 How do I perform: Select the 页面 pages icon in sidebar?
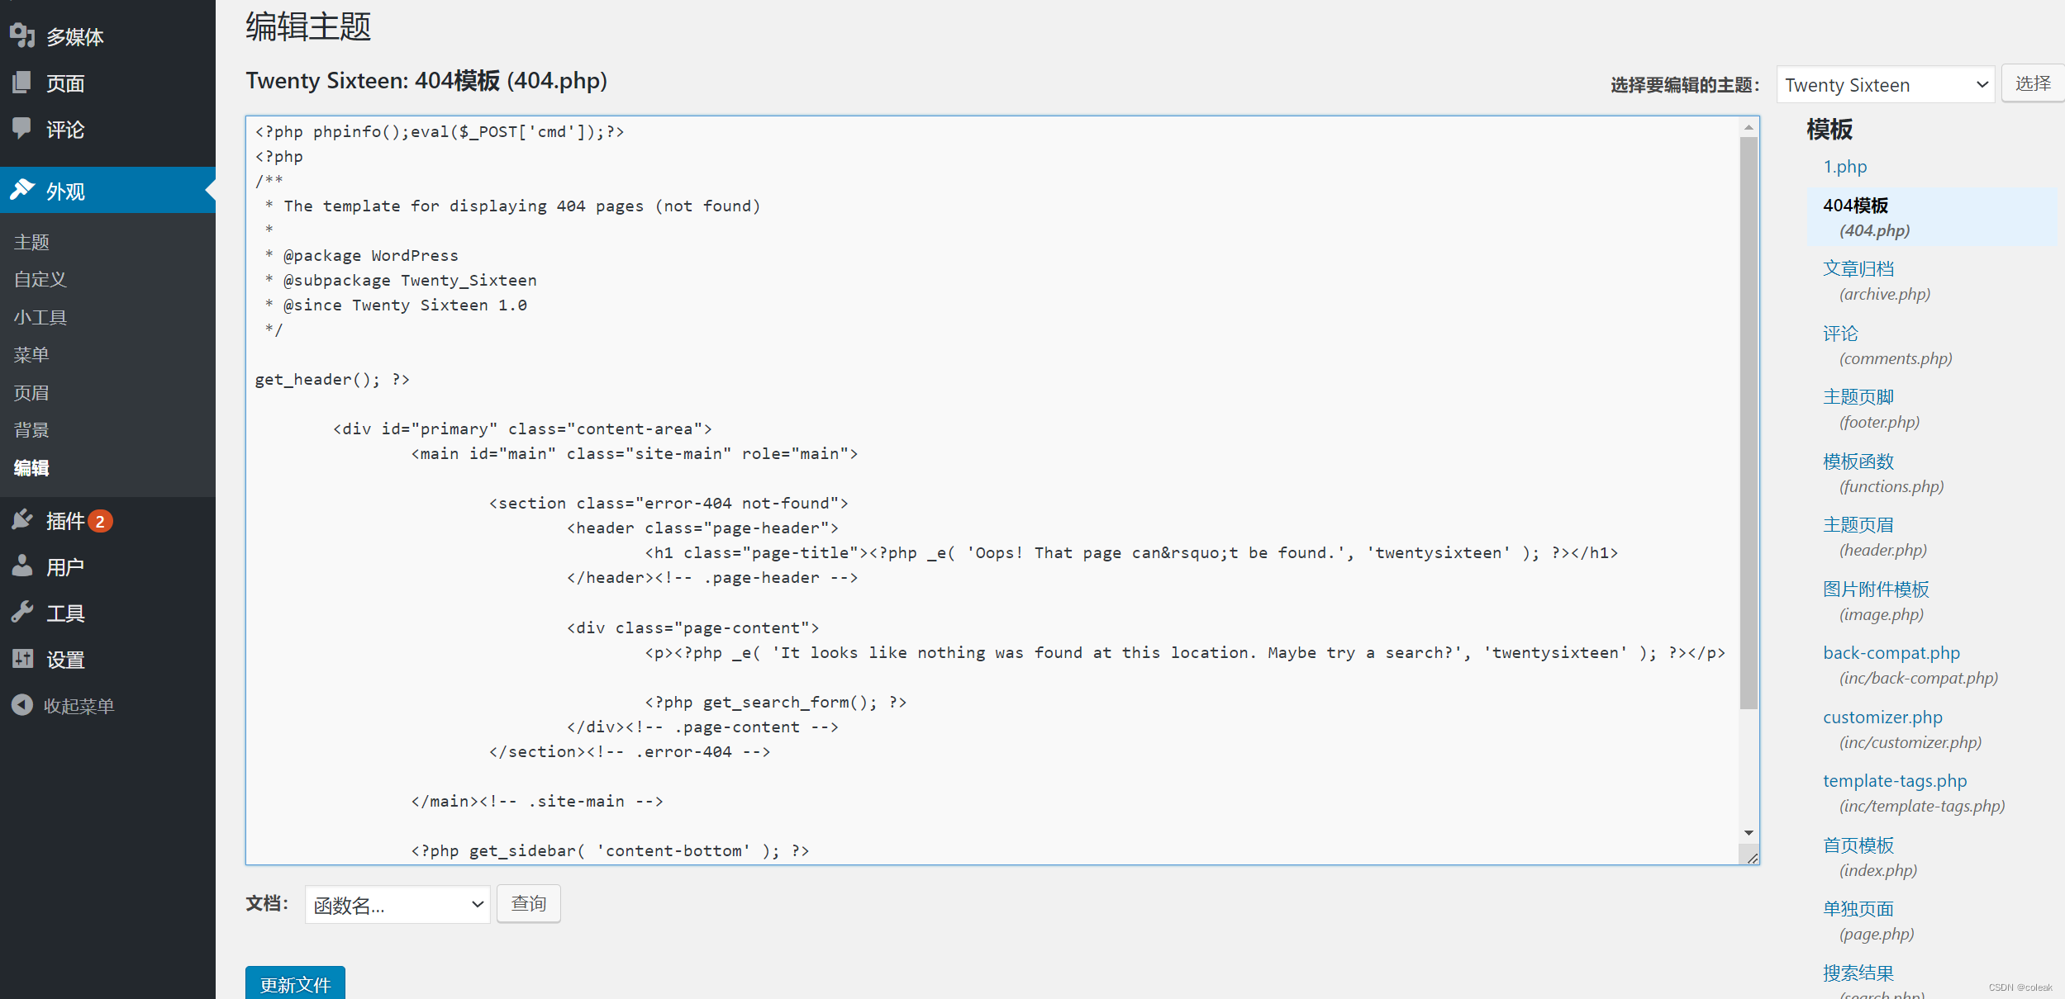(x=21, y=82)
